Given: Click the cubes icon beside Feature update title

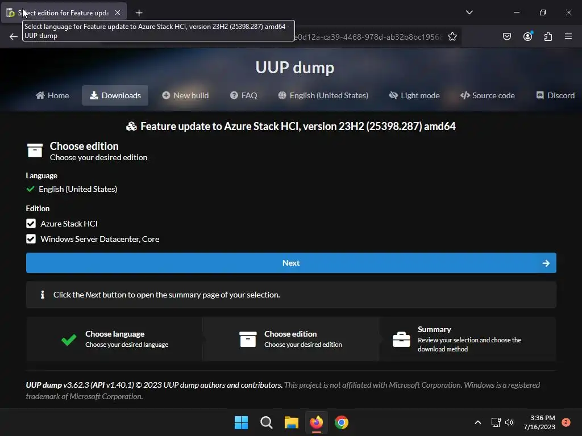Looking at the screenshot, I should [x=131, y=127].
